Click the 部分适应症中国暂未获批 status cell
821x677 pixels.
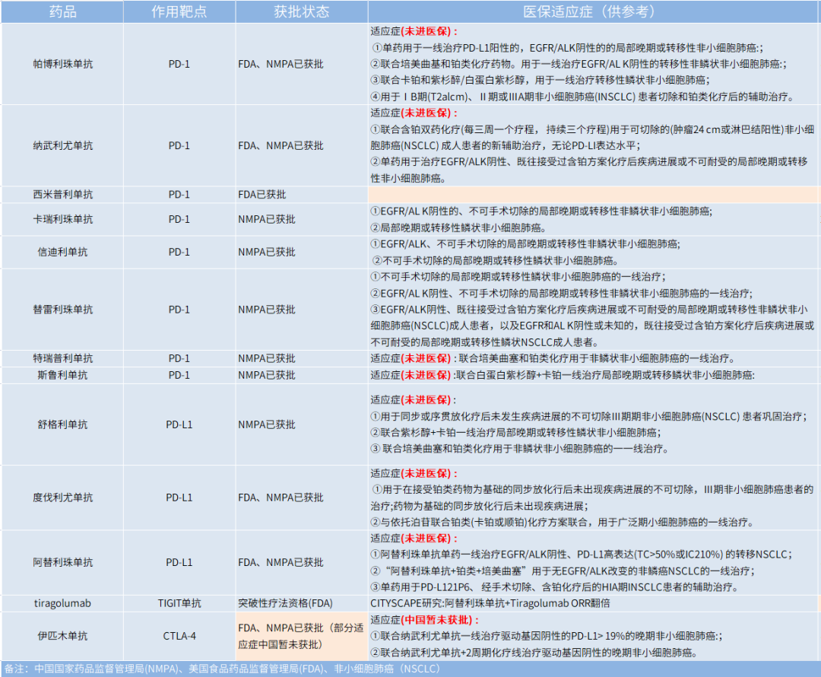[x=302, y=636]
